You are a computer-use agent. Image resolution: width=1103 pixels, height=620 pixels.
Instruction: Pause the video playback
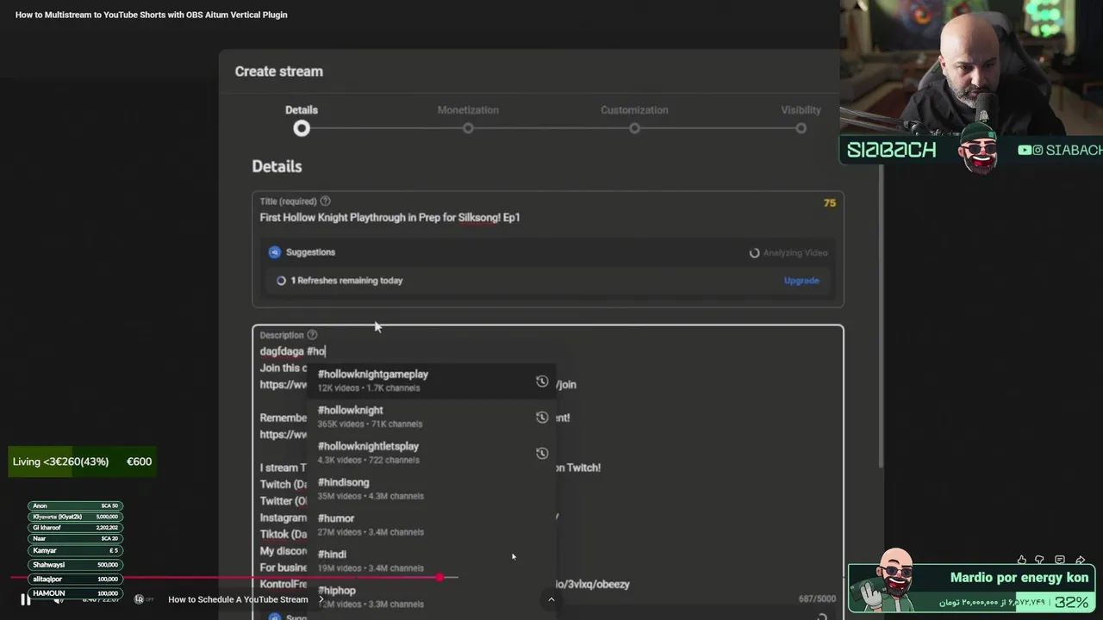[26, 599]
